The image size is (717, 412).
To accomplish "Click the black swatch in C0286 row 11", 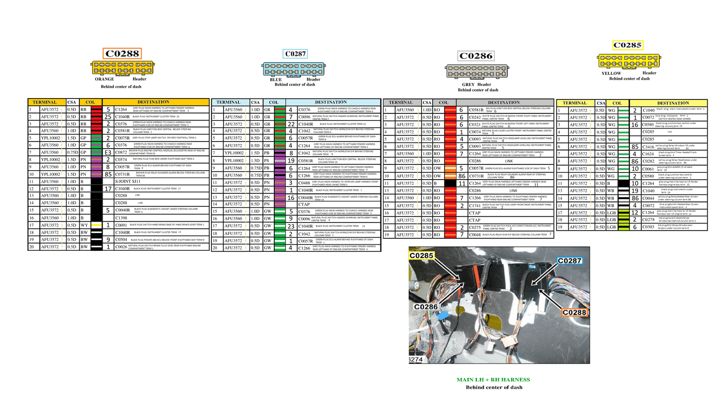I will [450, 184].
